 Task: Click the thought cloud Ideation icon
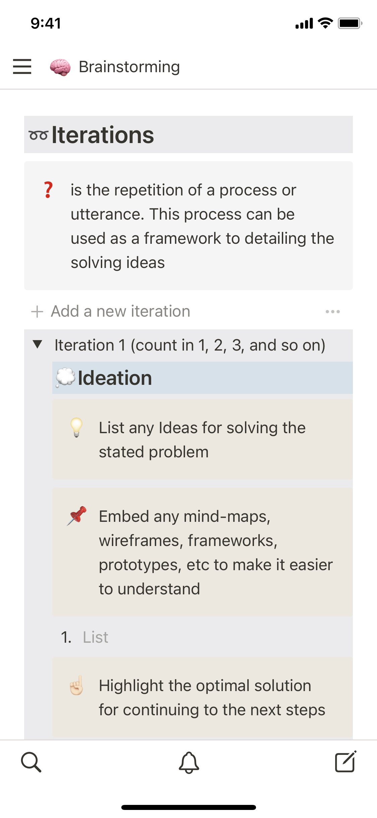(x=65, y=378)
